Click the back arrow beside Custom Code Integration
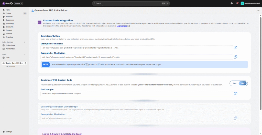 coord(39,22)
